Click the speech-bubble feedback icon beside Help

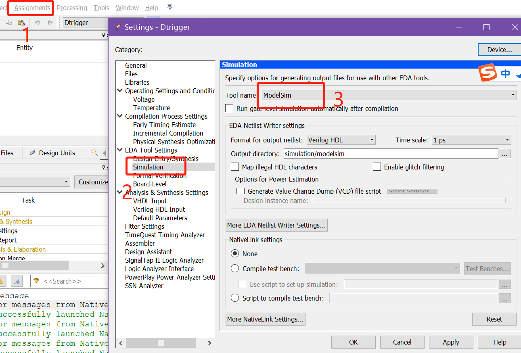[169, 7]
